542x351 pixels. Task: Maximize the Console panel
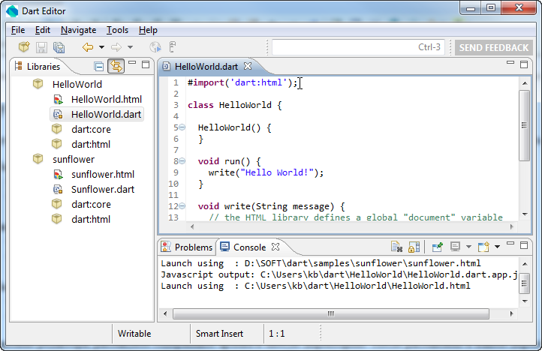click(524, 245)
